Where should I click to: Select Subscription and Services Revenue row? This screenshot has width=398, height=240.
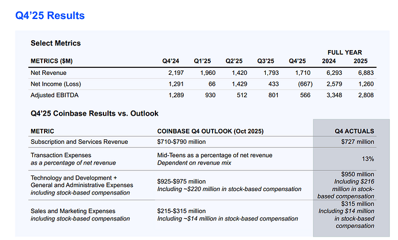202,142
